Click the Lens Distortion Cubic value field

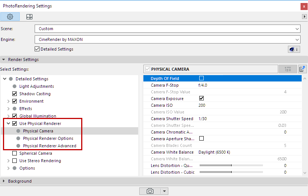[285, 172]
